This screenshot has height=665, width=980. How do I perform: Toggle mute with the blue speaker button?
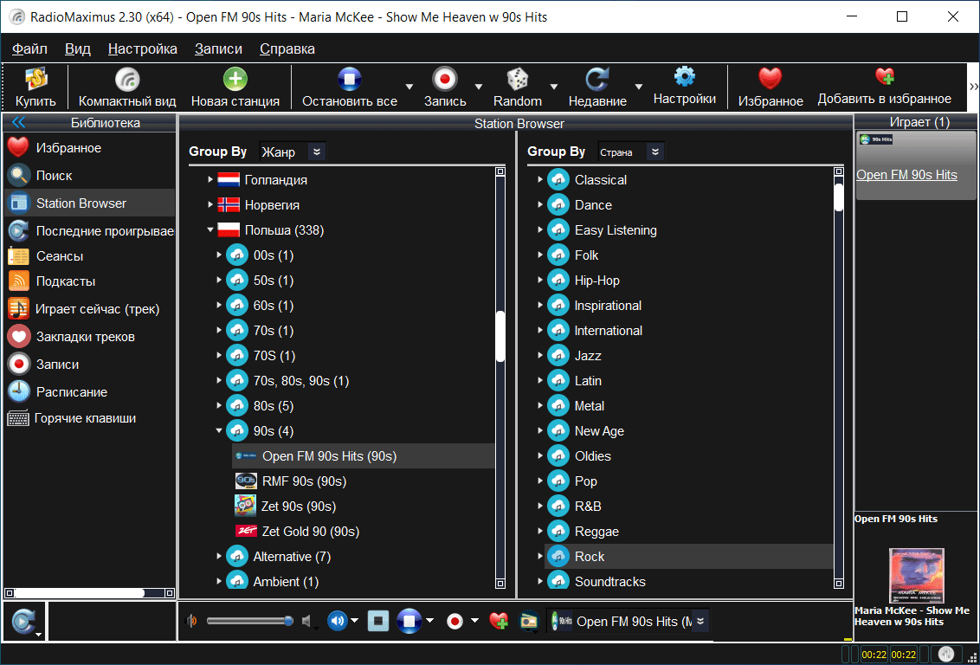338,621
